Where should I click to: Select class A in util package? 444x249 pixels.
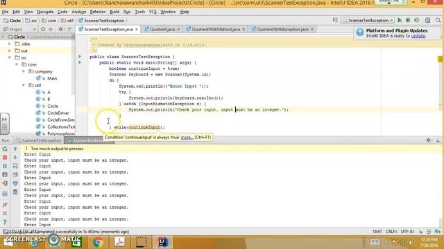[x=49, y=92]
